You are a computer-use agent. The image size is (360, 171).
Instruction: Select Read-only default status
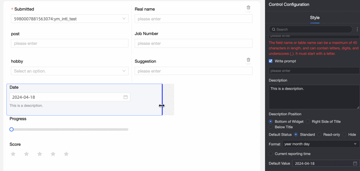coord(319,134)
